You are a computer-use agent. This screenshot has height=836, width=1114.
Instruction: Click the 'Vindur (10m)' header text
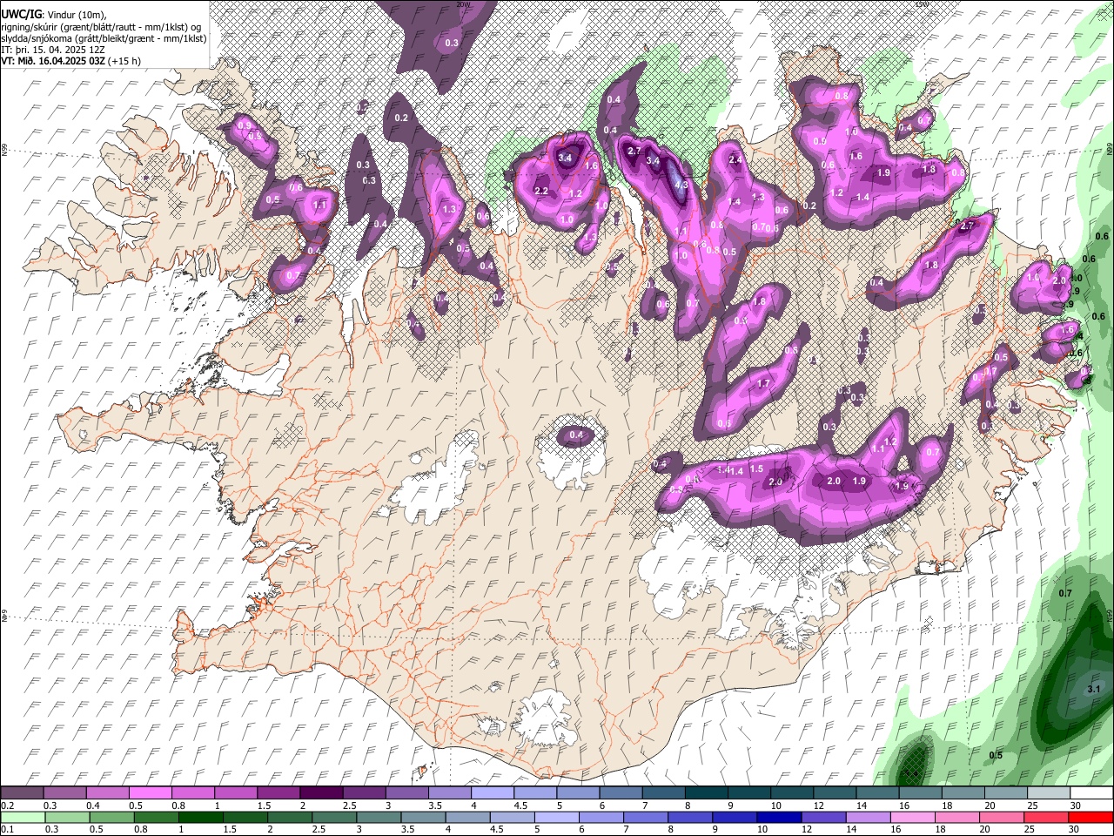[75, 16]
